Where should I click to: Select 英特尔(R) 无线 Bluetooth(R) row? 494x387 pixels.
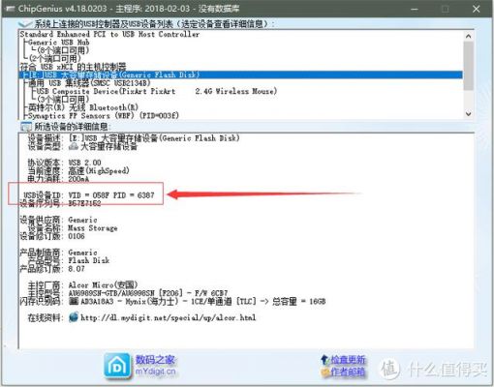click(x=83, y=107)
